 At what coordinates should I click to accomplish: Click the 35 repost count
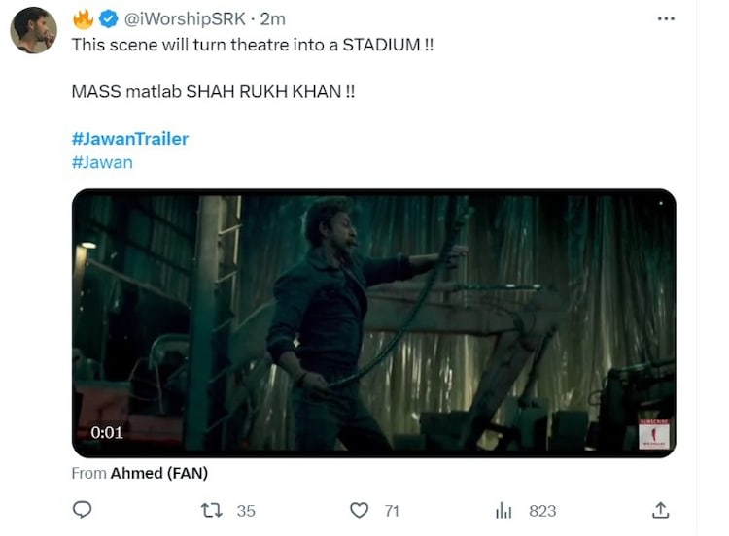tap(245, 510)
